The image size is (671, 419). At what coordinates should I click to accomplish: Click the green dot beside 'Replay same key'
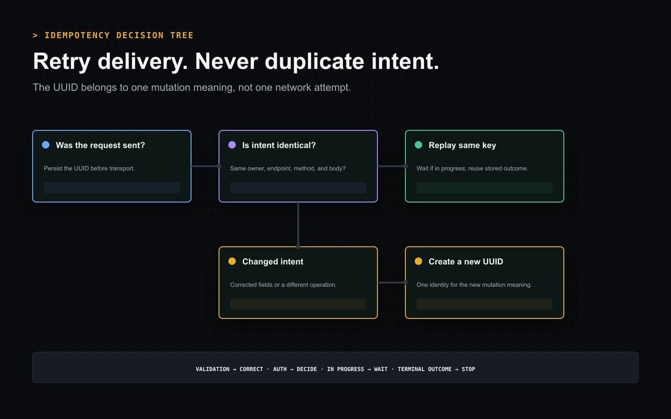[x=418, y=145]
